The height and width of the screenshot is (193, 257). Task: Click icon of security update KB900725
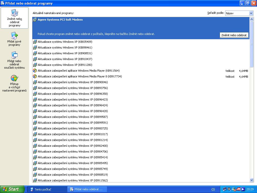[x=35, y=128]
